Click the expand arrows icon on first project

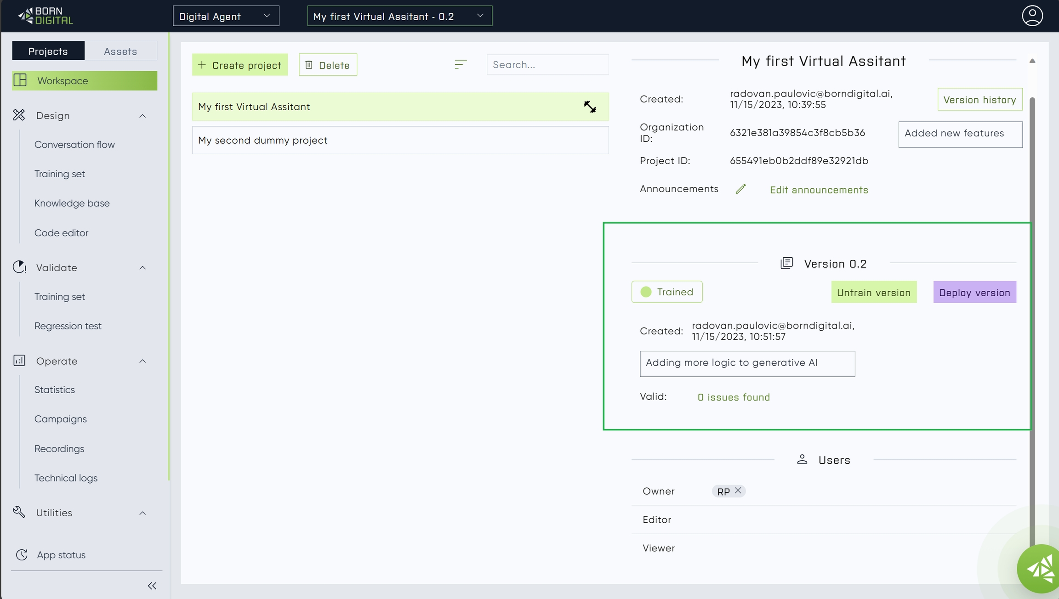click(x=590, y=107)
